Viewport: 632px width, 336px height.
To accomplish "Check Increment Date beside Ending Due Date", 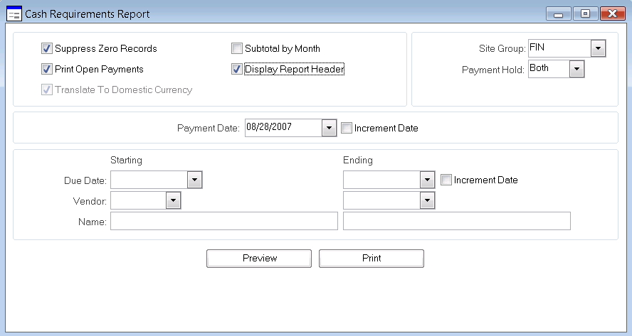I will tap(446, 180).
